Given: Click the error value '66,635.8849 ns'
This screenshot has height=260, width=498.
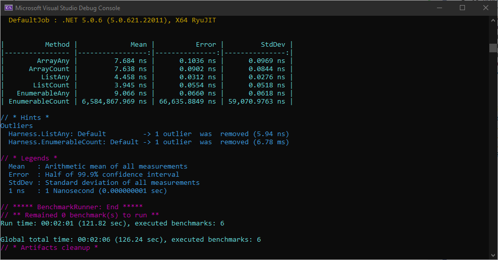Looking at the screenshot, I should coord(187,102).
